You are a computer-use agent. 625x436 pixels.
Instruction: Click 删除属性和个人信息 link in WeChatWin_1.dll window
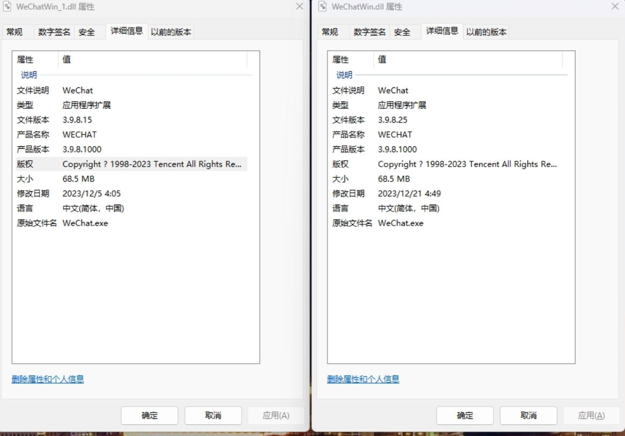tap(48, 379)
